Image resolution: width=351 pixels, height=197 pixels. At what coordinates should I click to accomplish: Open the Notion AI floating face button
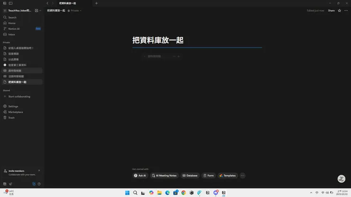coord(342,179)
